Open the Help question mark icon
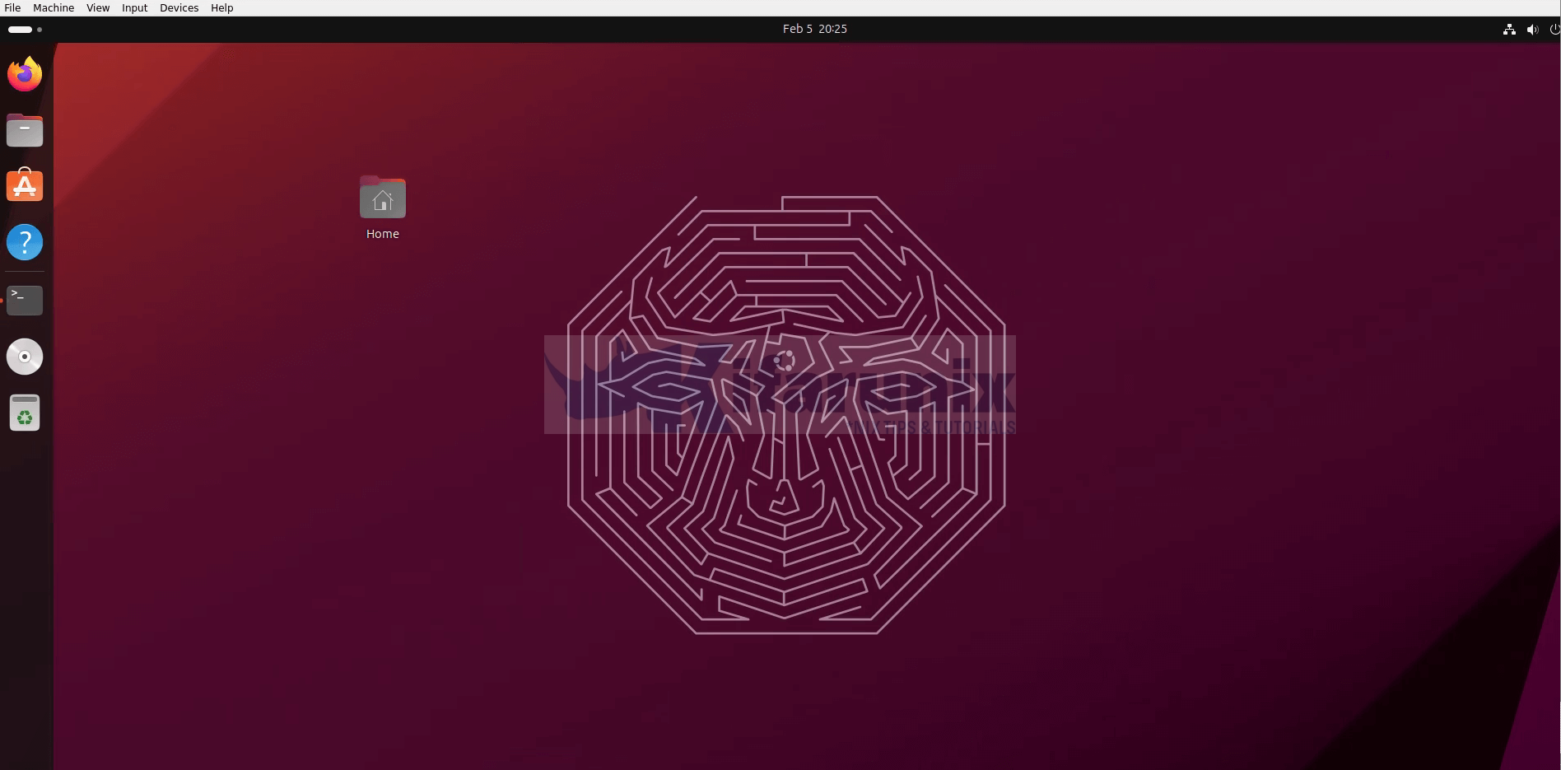Image resolution: width=1561 pixels, height=770 pixels. point(25,242)
